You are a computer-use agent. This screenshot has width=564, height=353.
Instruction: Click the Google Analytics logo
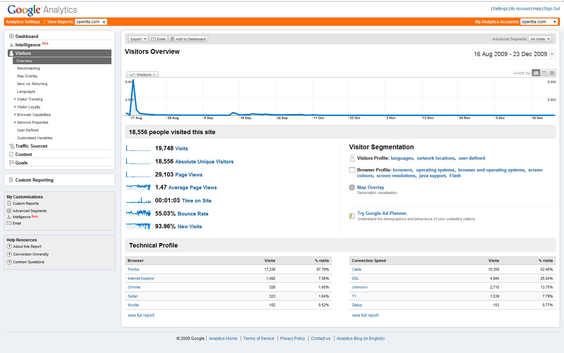point(42,10)
